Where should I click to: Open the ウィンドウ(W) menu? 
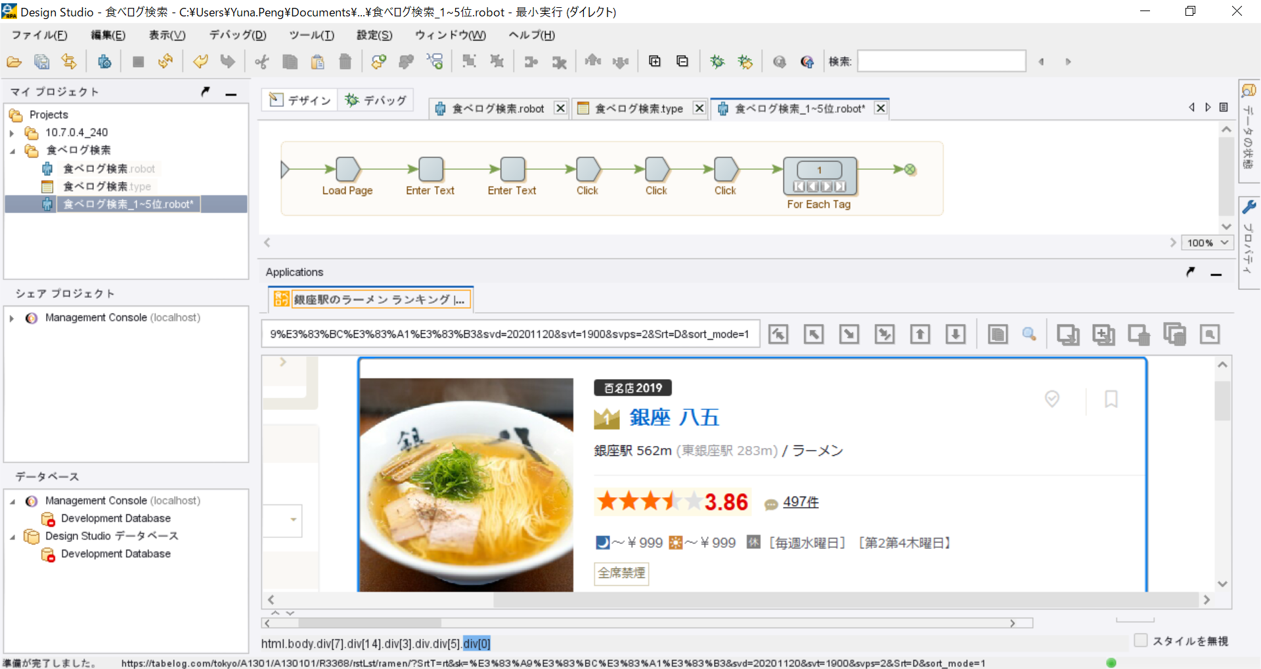[x=450, y=35]
